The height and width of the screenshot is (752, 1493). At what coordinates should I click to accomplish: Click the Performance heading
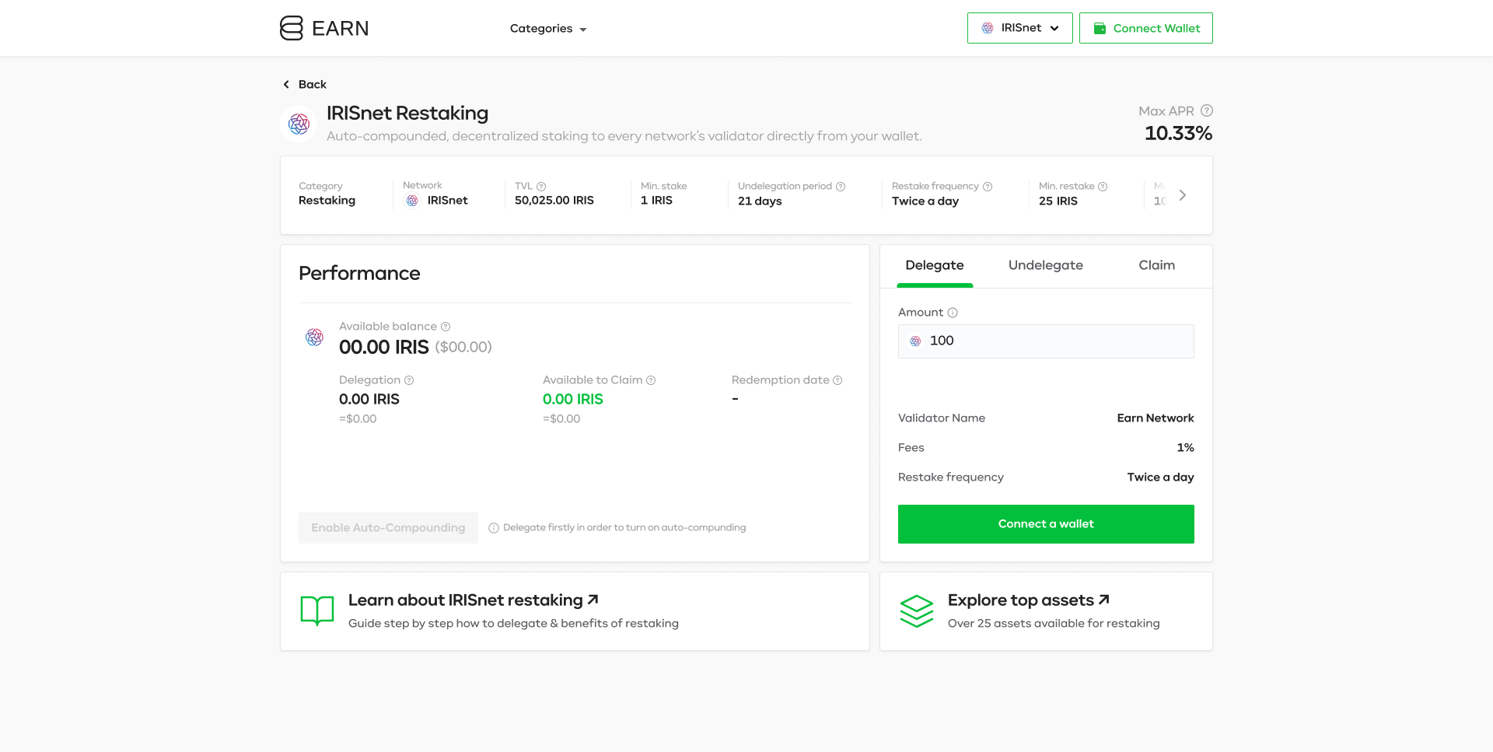click(x=359, y=274)
